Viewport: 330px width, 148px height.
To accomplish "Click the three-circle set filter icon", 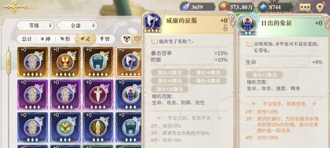I will (126, 39).
